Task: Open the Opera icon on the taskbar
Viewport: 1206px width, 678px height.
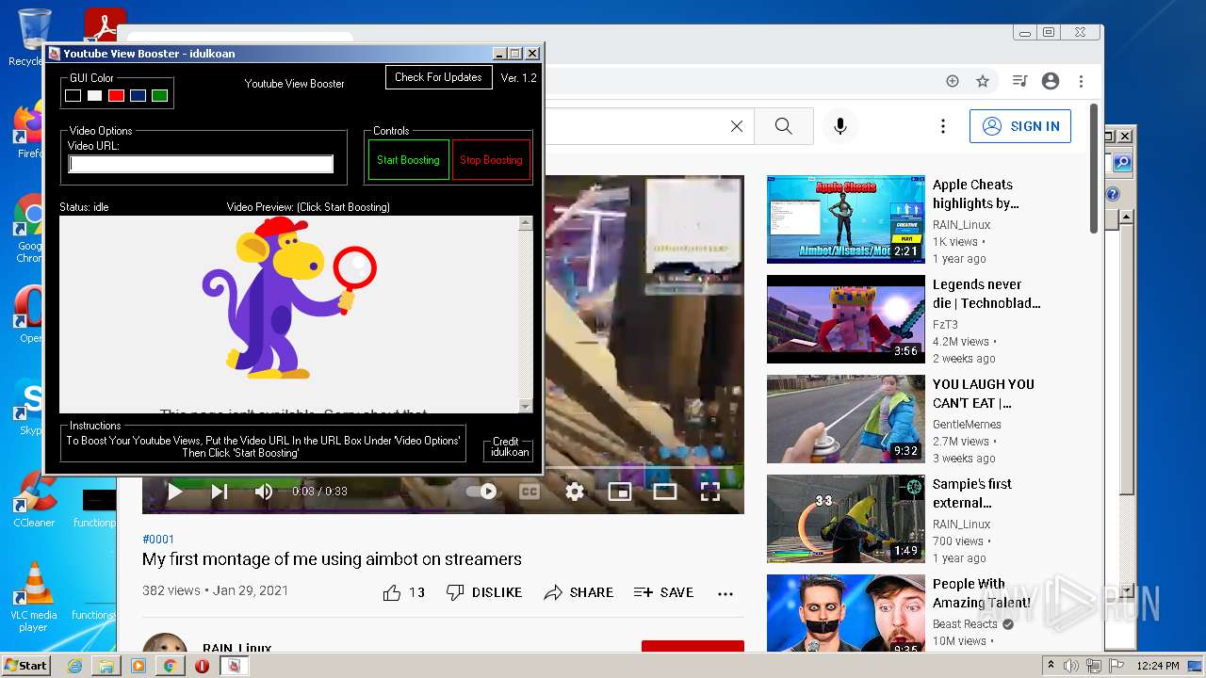Action: pyautogui.click(x=202, y=666)
